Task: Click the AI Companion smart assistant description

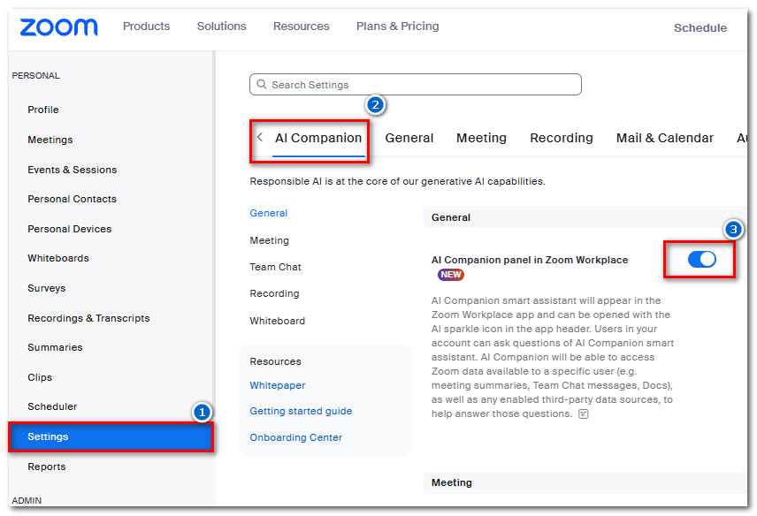Action: [553, 357]
